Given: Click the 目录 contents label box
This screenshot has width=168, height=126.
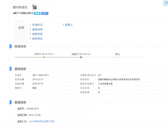Looking at the screenshot, I should (21, 28).
